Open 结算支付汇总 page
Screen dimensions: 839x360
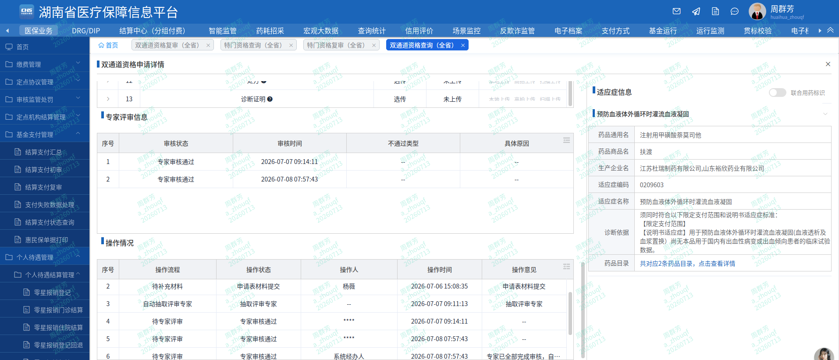(x=45, y=152)
